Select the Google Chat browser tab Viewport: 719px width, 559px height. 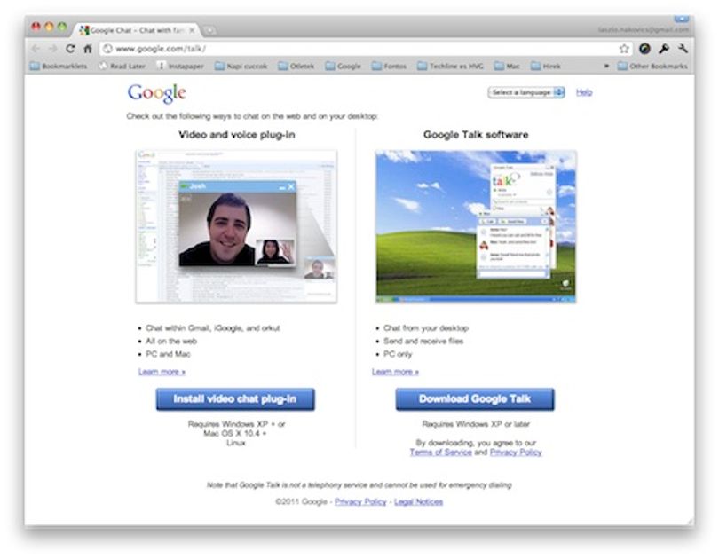(138, 30)
